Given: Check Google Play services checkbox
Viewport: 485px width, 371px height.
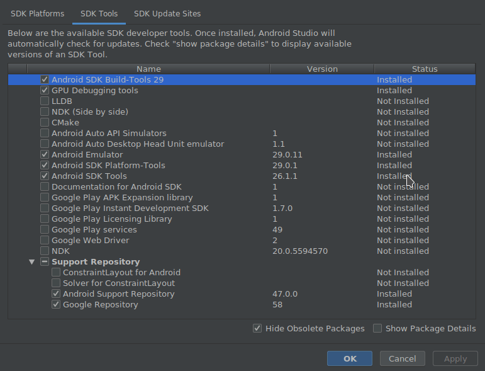Looking at the screenshot, I should 45,229.
